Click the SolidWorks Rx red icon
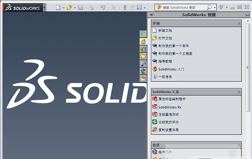252x159 pixels. point(155,107)
